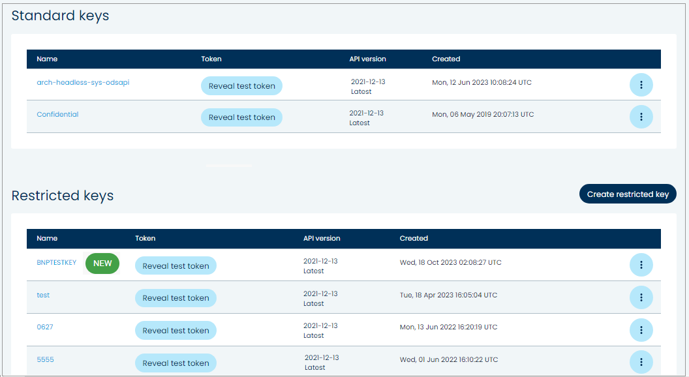Screen dimensions: 689x377
Task: Open three-dot menu for Confidential key
Action: click(641, 117)
